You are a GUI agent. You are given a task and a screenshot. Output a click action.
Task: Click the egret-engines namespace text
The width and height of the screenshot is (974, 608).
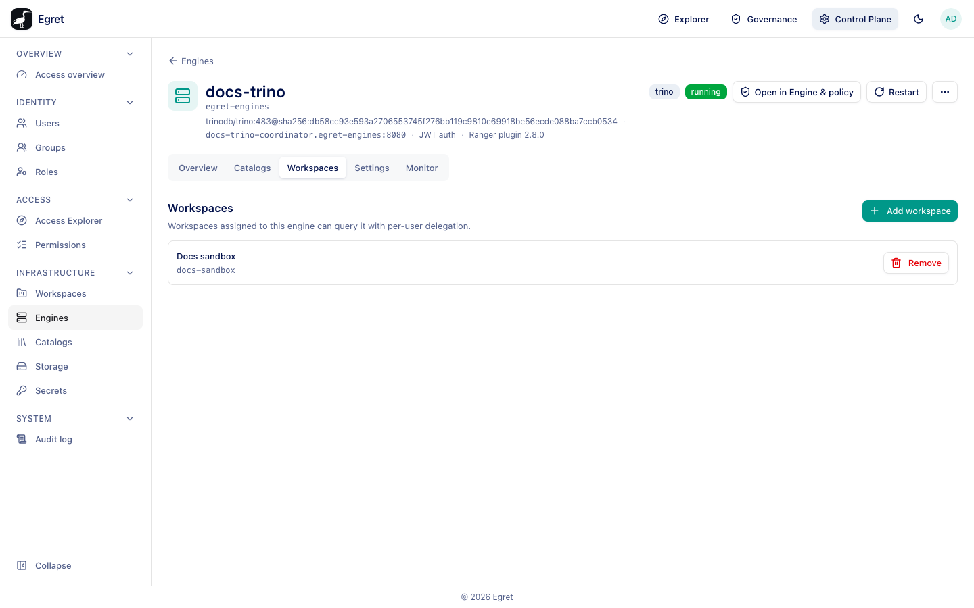(237, 107)
